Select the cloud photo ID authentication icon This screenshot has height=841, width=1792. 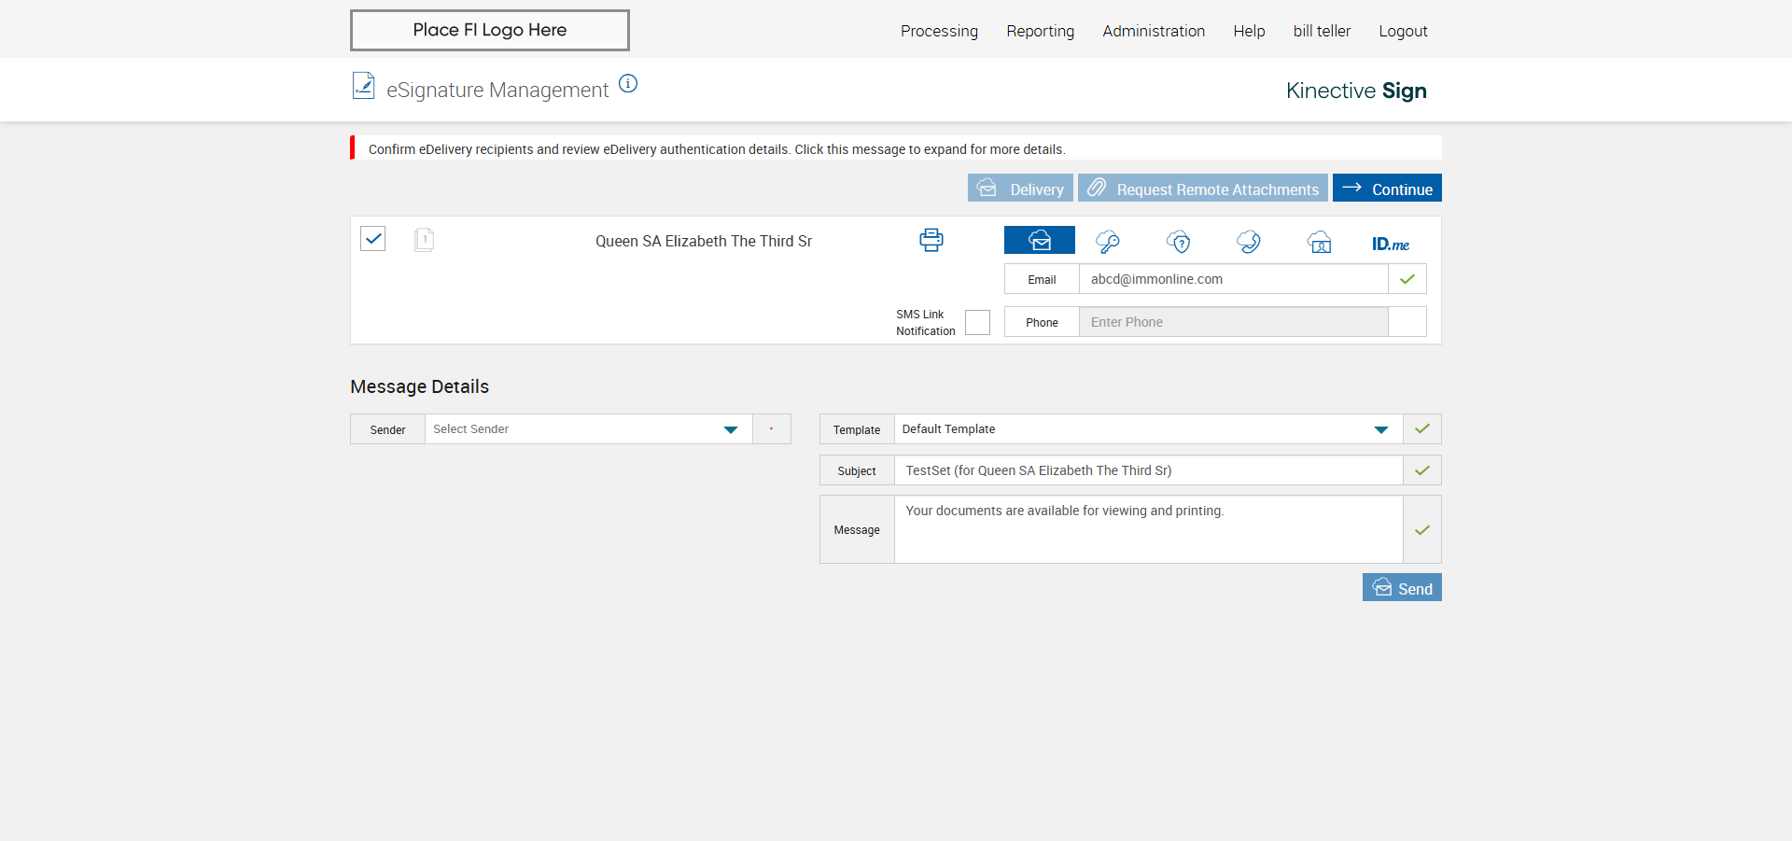click(x=1320, y=243)
